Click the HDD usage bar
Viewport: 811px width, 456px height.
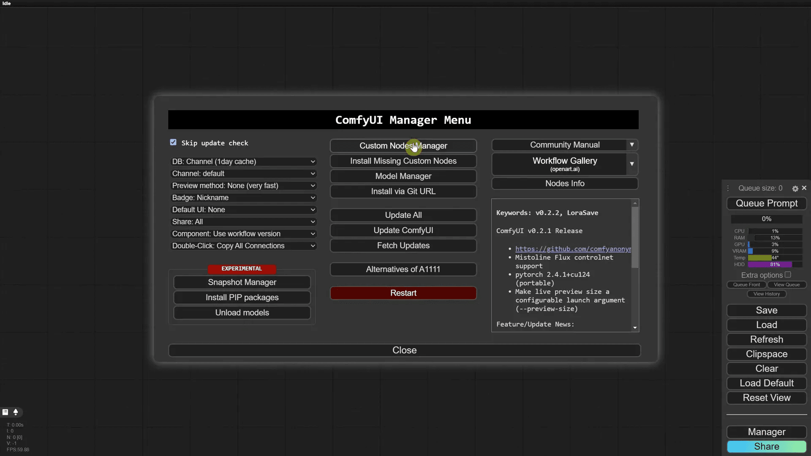coord(775,264)
